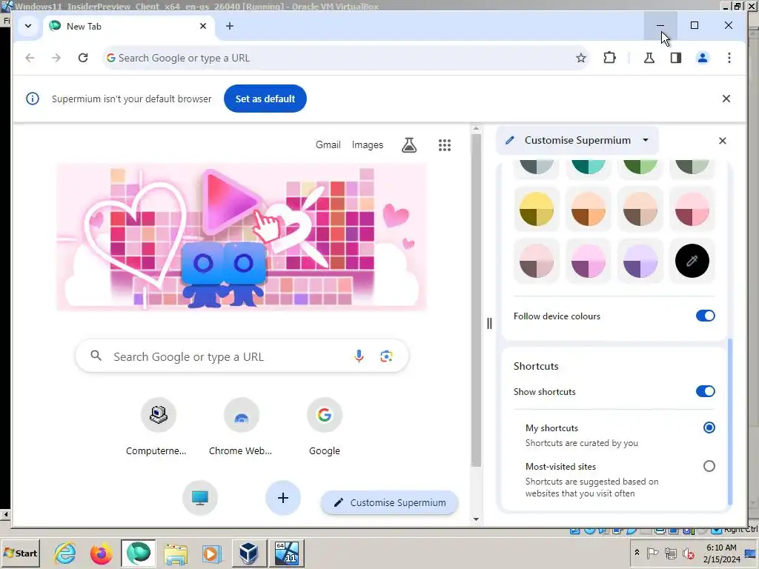This screenshot has width=759, height=569.
Task: Pick the lavender colour theme swatch
Action: click(640, 261)
